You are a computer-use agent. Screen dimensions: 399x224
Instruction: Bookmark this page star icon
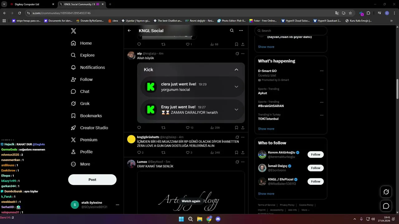[350, 13]
